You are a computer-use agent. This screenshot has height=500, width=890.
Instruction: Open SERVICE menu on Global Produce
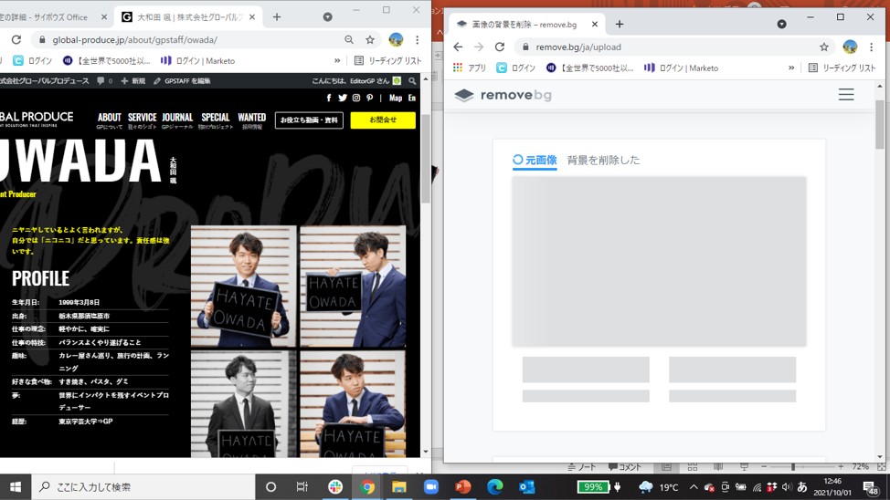pos(142,120)
